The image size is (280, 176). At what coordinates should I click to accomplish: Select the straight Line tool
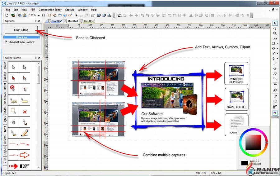[275, 64]
